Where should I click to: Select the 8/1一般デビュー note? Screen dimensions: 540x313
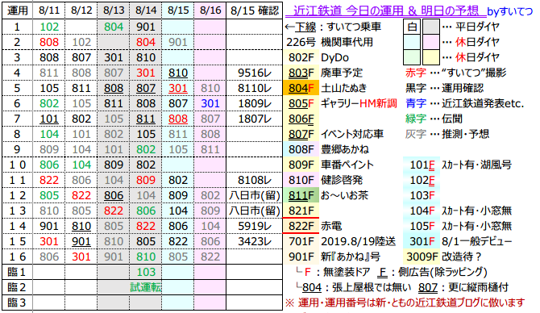coord(476,241)
